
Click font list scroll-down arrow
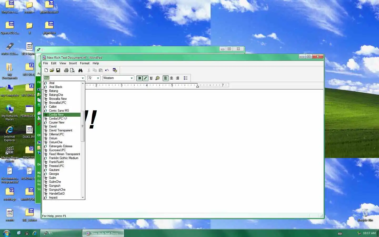pyautogui.click(x=83, y=197)
